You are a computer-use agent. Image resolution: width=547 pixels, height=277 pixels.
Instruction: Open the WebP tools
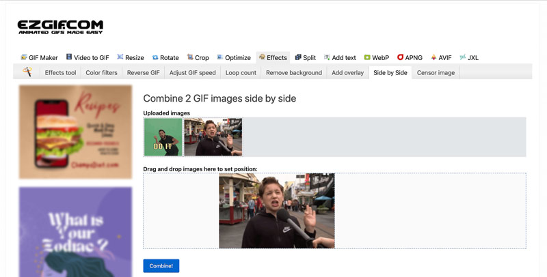click(x=377, y=58)
